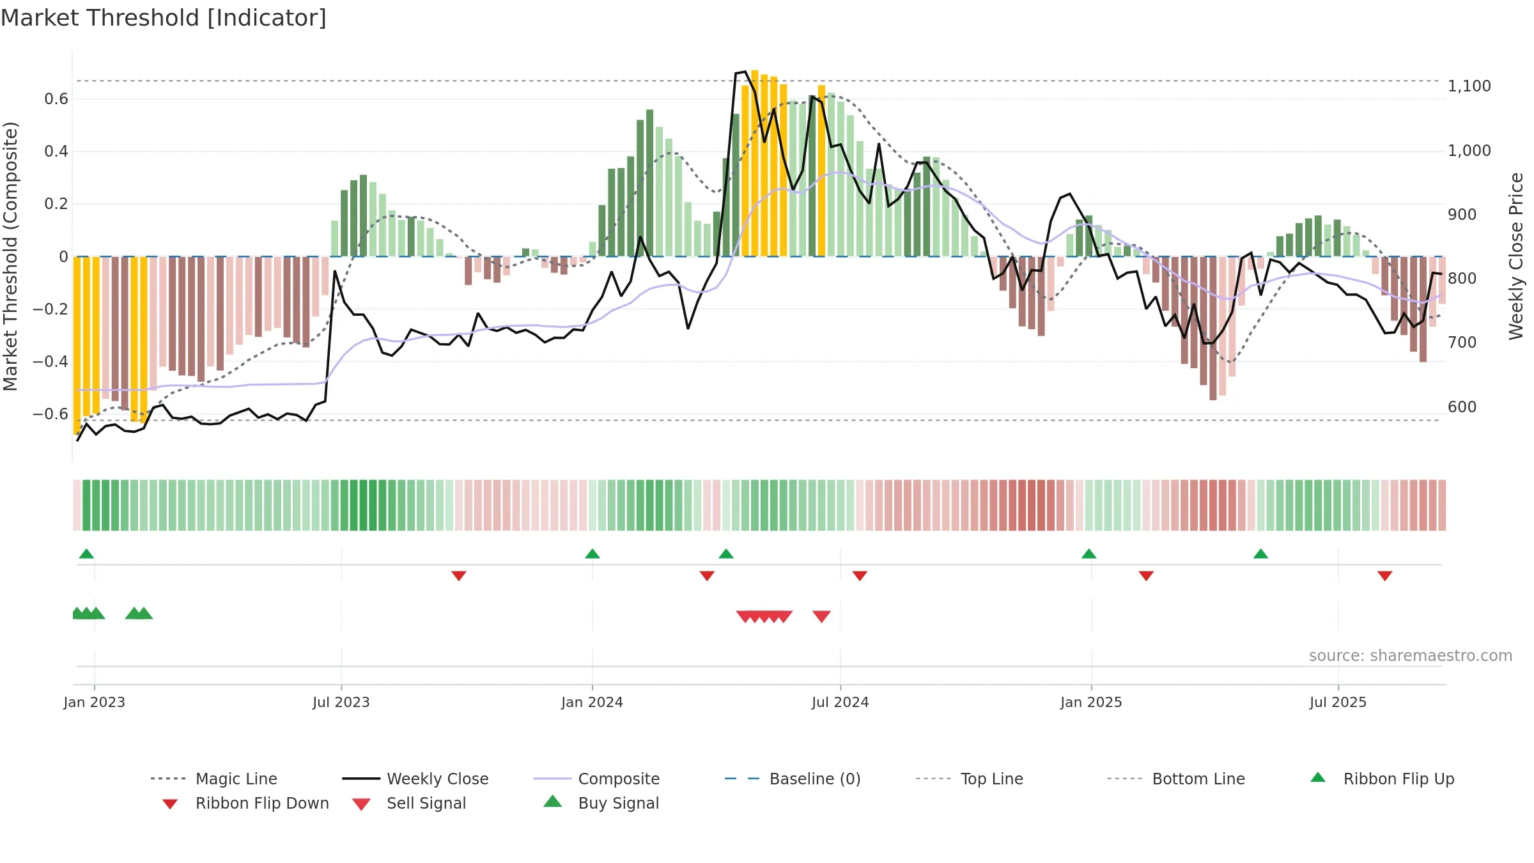Click the 'Jan 2024' x-axis label
The height and width of the screenshot is (863, 1534).
(x=593, y=703)
